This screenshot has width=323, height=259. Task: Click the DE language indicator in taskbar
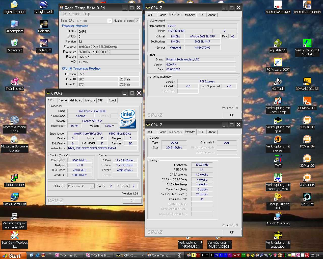[179, 255]
